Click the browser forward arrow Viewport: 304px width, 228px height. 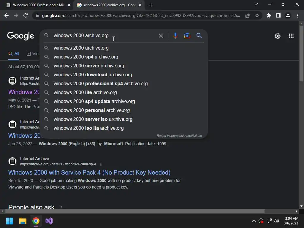point(16,15)
